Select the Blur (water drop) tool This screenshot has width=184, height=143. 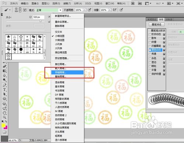[4, 75]
